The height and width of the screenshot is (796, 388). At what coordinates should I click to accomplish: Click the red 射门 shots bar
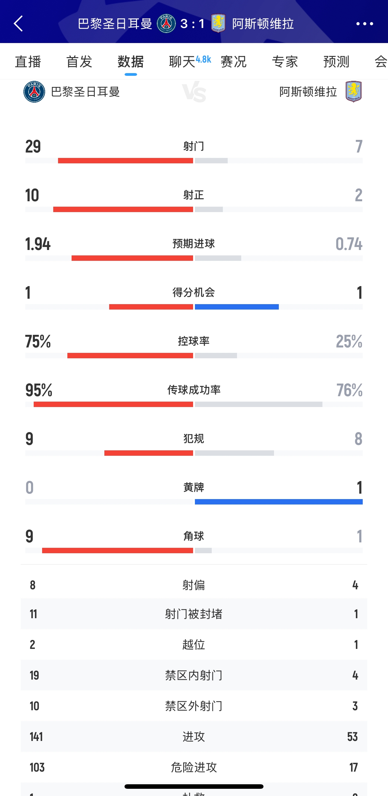click(x=125, y=161)
